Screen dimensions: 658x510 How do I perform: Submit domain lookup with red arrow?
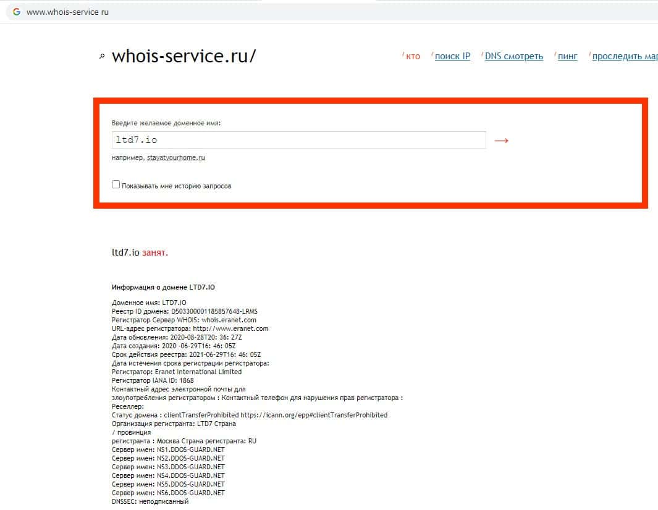pos(502,141)
